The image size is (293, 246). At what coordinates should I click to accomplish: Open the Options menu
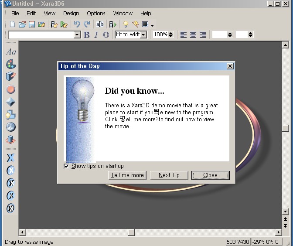pyautogui.click(x=96, y=14)
